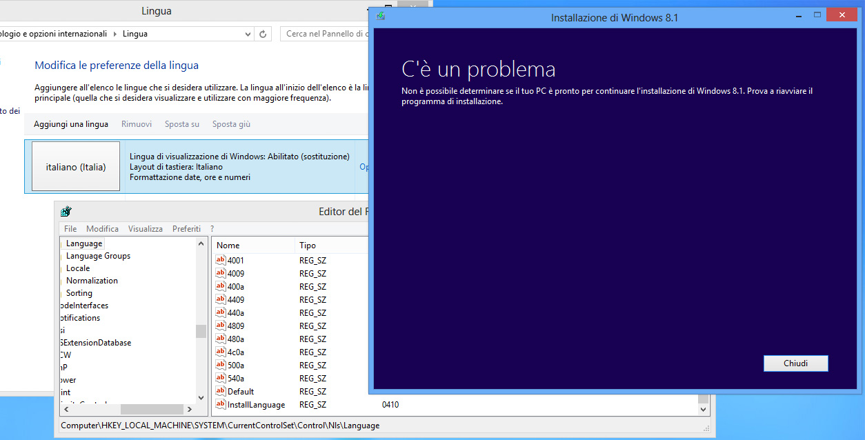Click Sposta su in the Lingua window

coord(182,124)
